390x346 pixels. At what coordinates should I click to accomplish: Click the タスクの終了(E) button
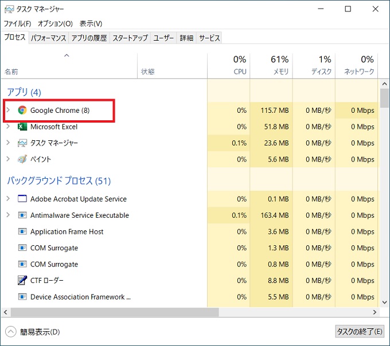point(360,331)
